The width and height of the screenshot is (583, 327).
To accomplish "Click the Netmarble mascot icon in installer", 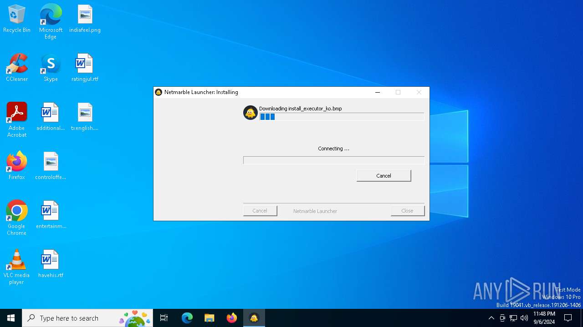I will pos(251,113).
